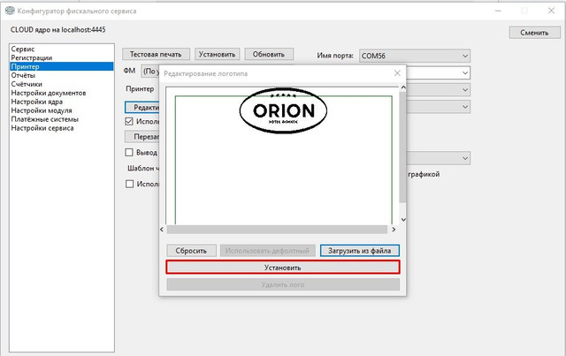Click the configurator app icon in title bar
566x356 pixels.
(x=10, y=11)
